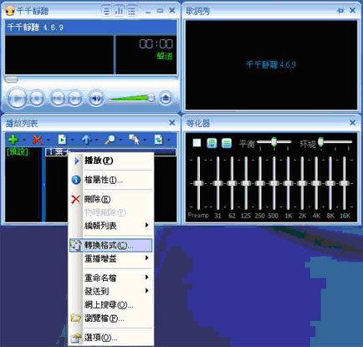Screen dimensions: 363x347
Task: Click the 1K equalizer band slider
Action: coord(288,183)
